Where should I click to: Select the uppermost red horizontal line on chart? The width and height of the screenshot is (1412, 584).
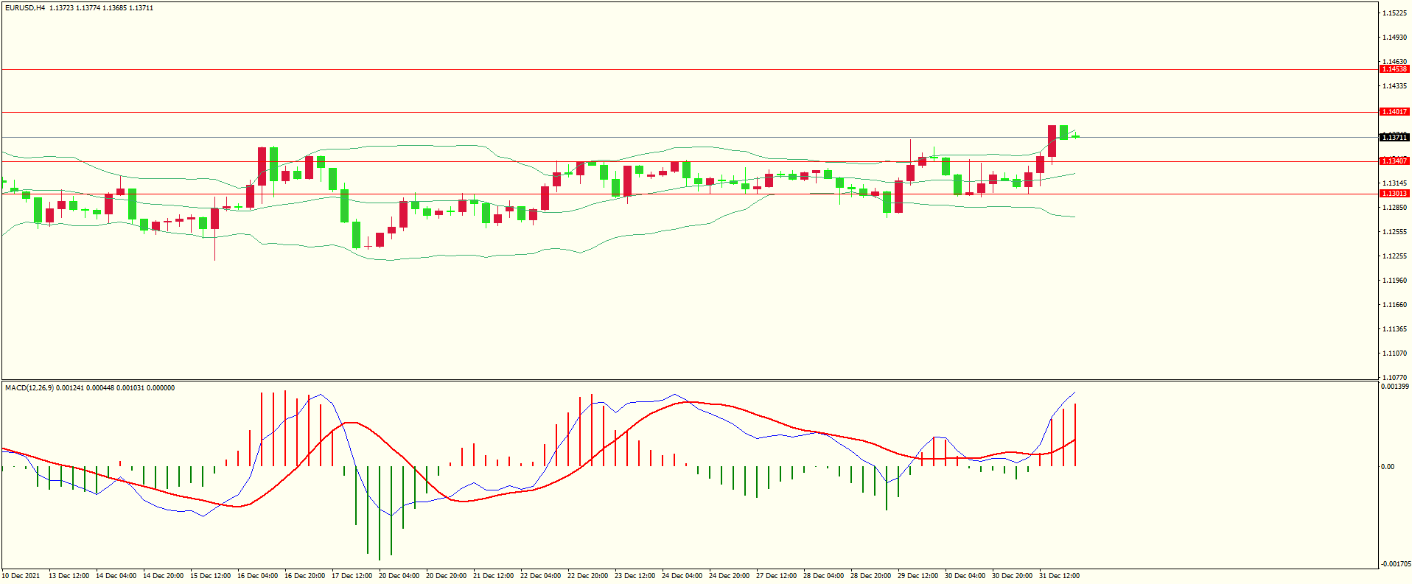pos(663,69)
